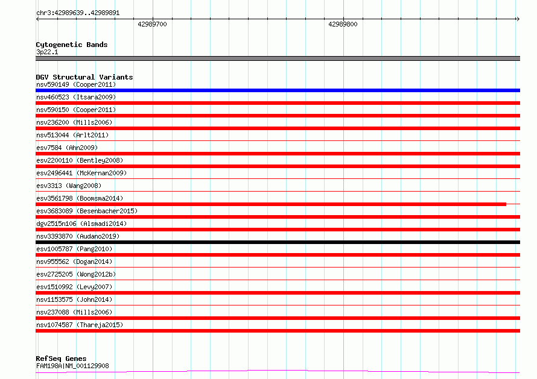Click the 42989700 ruler position marker

[x=153, y=24]
